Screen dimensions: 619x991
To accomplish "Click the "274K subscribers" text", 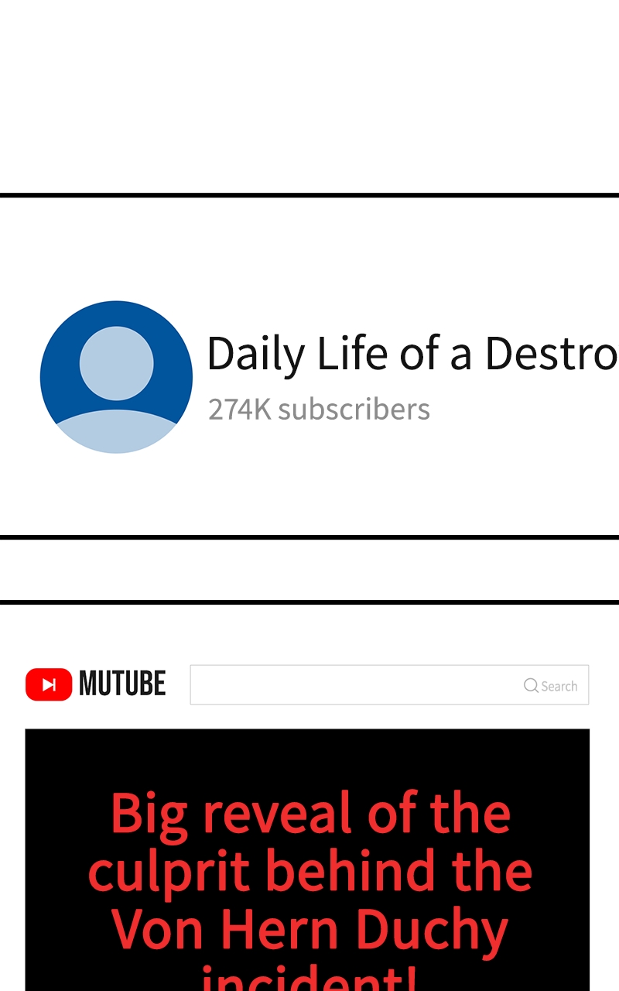I will (319, 410).
